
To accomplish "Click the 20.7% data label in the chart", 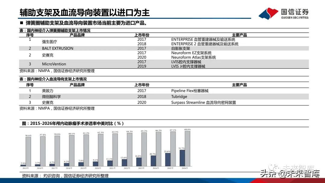I will coord(153,154).
